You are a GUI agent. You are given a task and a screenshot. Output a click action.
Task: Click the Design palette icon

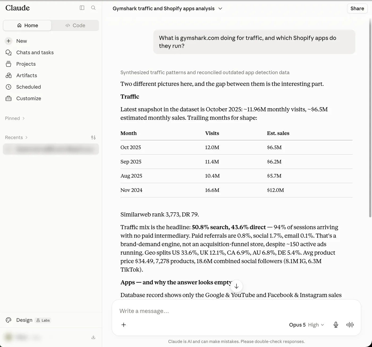(x=9, y=320)
